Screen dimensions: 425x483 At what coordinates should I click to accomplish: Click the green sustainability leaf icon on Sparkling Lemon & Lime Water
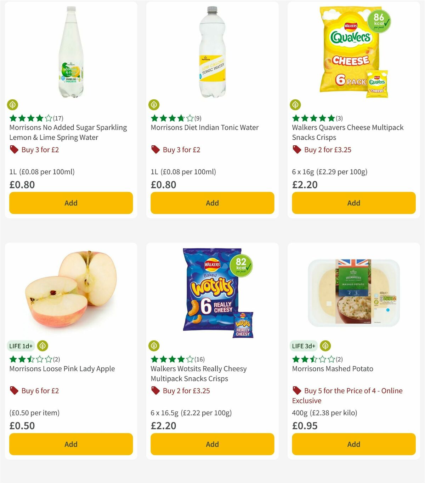(13, 105)
